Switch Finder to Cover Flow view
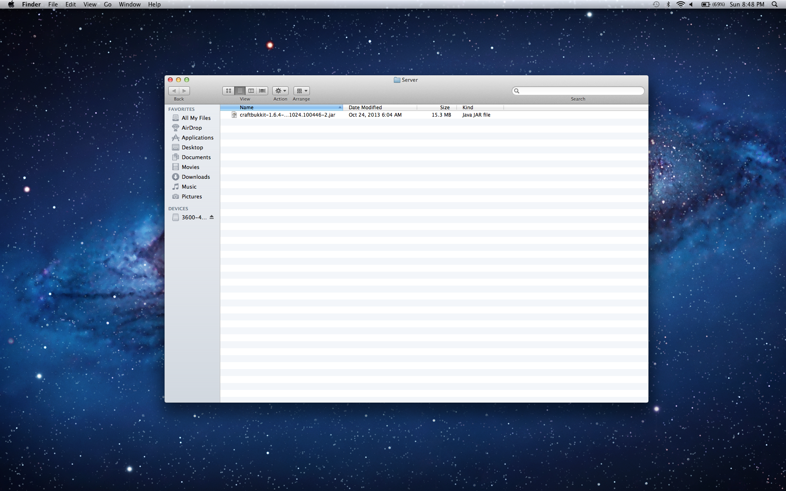 coord(262,91)
